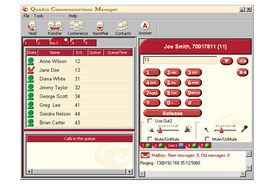Image resolution: width=276 pixels, height=184 pixels.
Task: Click the Mailbox envelope icon
Action: click(x=145, y=155)
